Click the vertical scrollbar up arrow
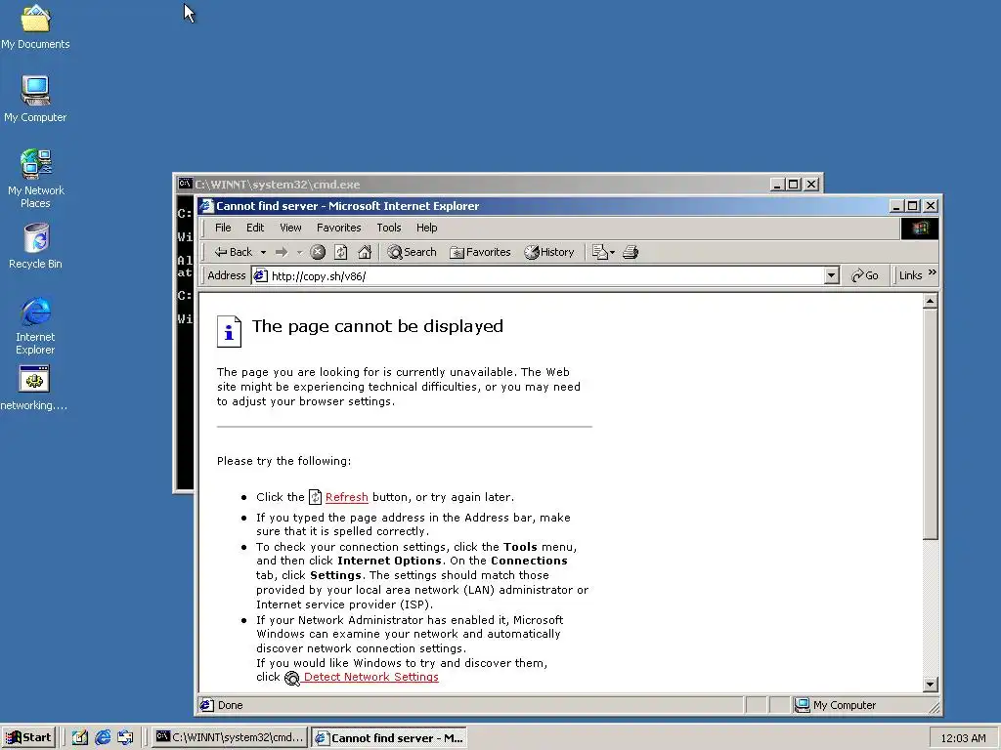1001x750 pixels. [931, 301]
